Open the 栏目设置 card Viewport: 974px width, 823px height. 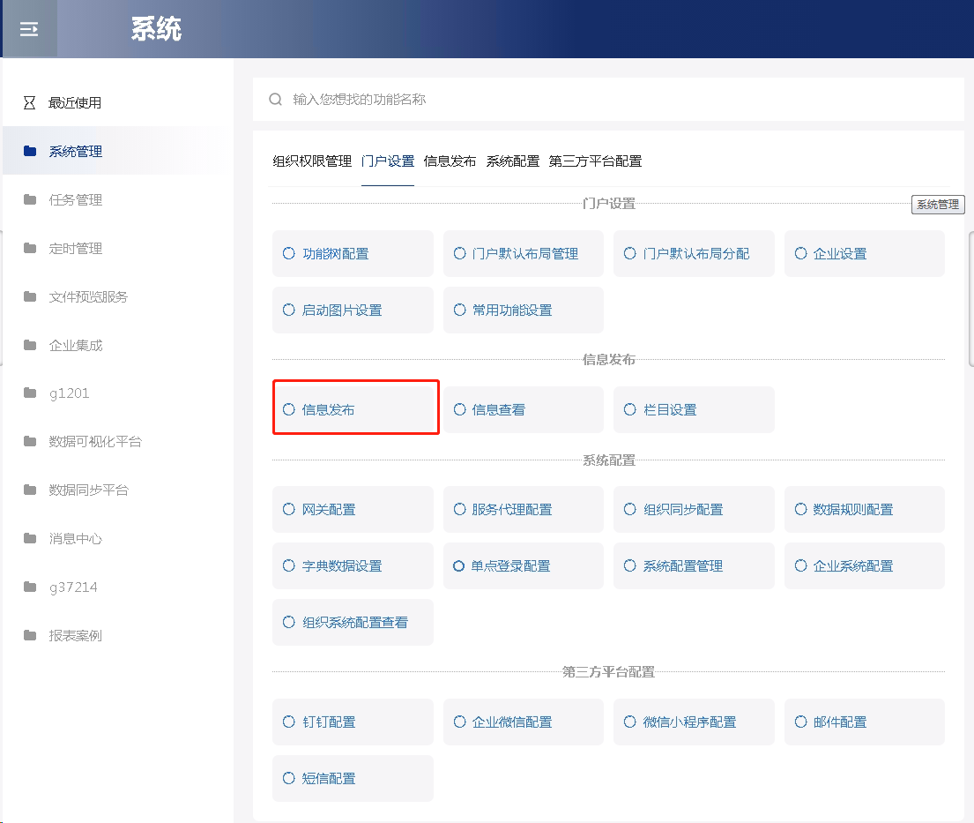pyautogui.click(x=693, y=409)
